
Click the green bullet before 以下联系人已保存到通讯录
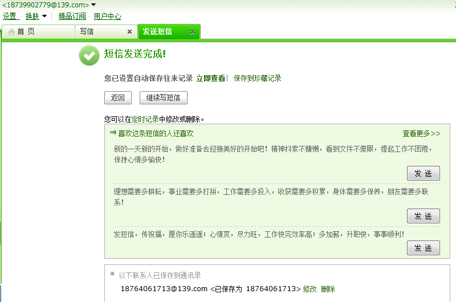[112, 275]
